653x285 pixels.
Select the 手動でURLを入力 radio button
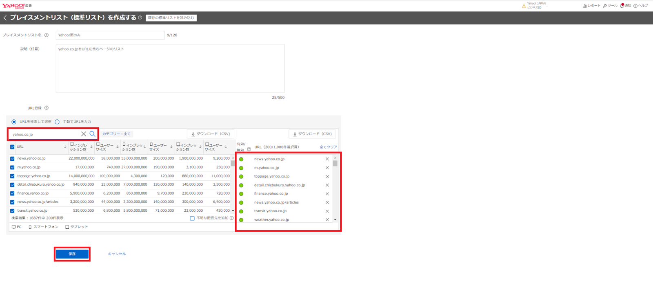(57, 122)
